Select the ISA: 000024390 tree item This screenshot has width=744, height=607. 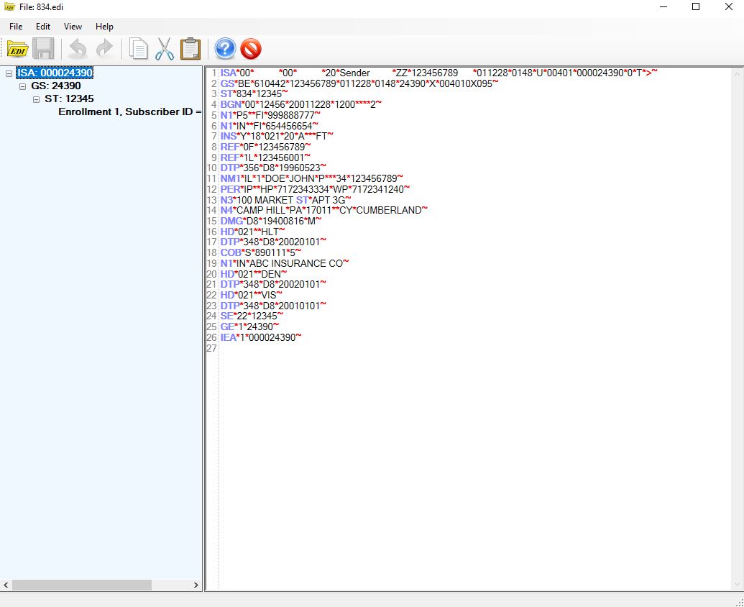[x=55, y=73]
